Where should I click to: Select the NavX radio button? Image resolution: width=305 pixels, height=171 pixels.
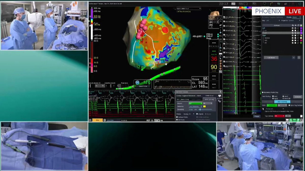click(x=283, y=96)
